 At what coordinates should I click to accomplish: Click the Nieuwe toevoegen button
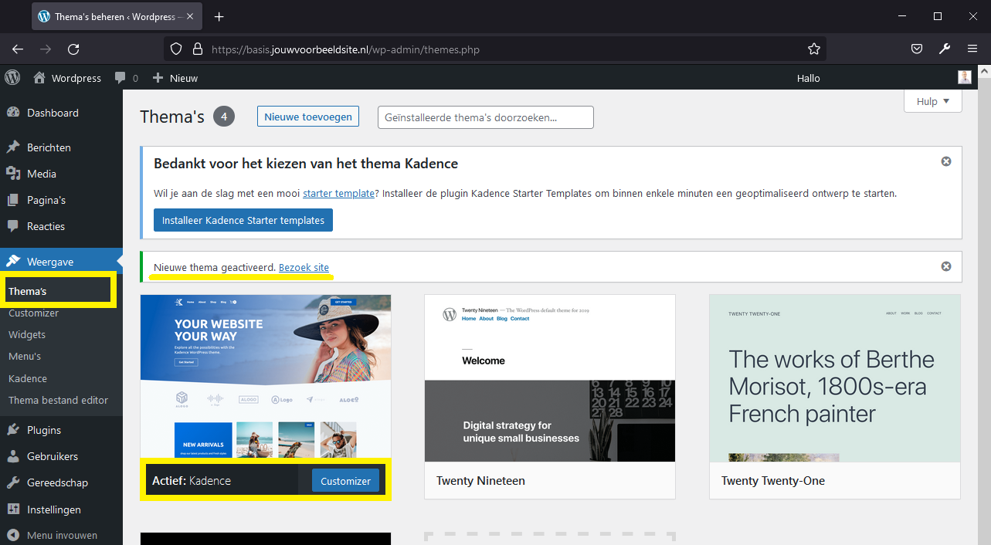(307, 116)
